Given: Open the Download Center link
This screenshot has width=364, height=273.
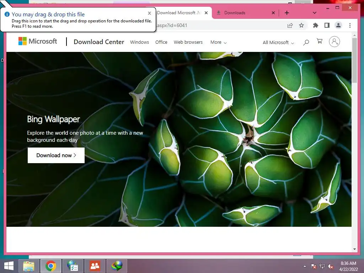Looking at the screenshot, I should coord(99,42).
